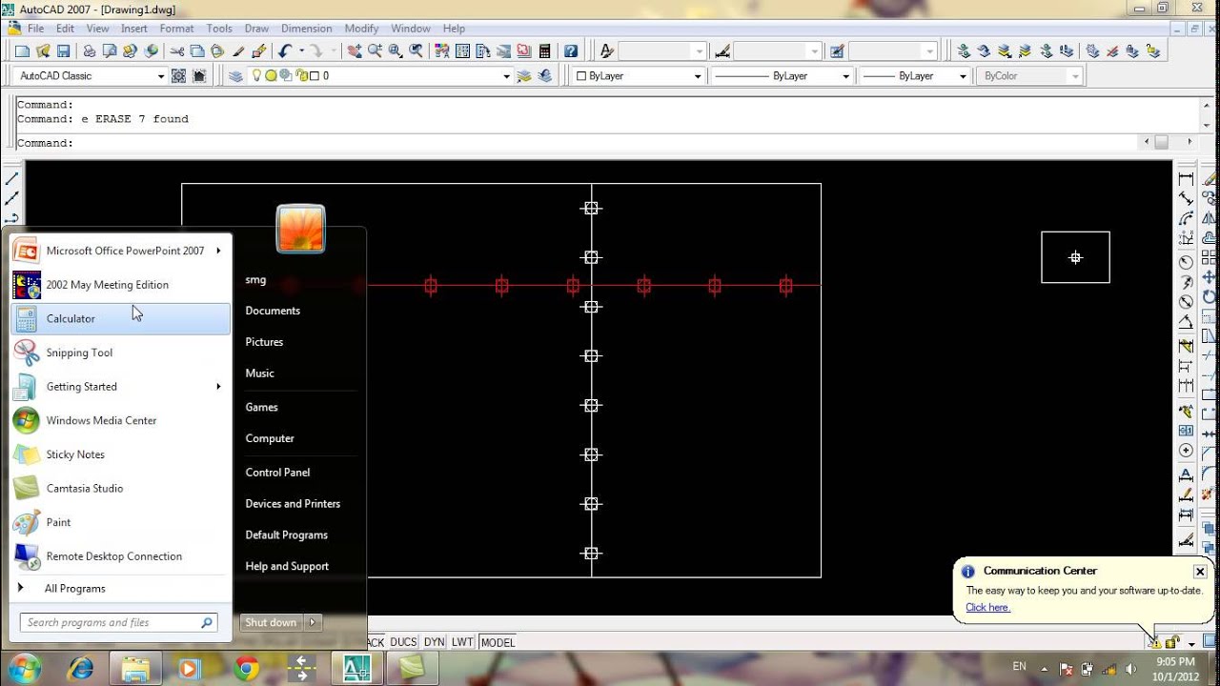Select the Zoom Realtime magnifier icon
The height and width of the screenshot is (686, 1220).
coord(375,51)
